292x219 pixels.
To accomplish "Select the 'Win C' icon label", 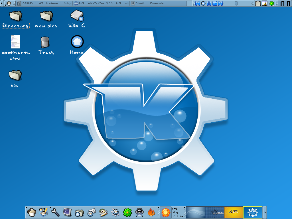I will click(77, 25).
